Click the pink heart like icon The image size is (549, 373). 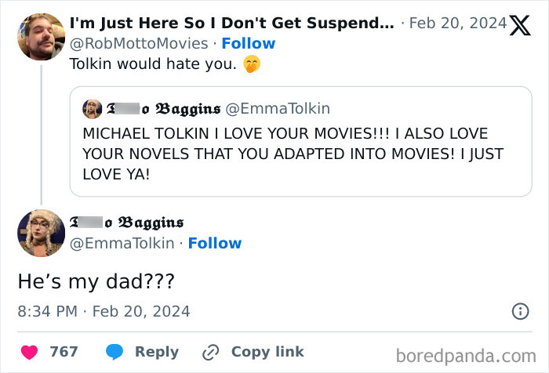28,352
